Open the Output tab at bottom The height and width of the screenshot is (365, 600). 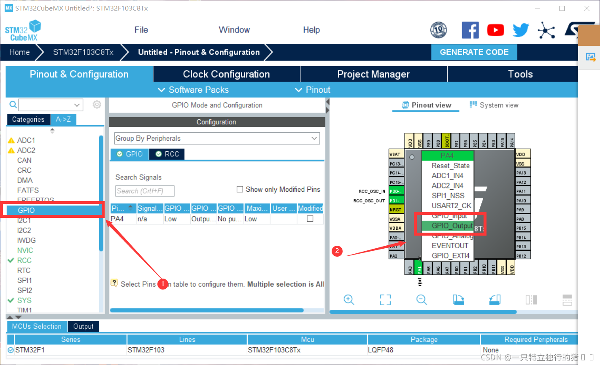click(83, 326)
